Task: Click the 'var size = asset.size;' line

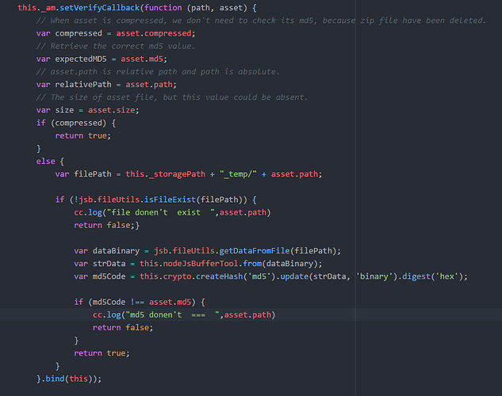Action: (x=87, y=110)
